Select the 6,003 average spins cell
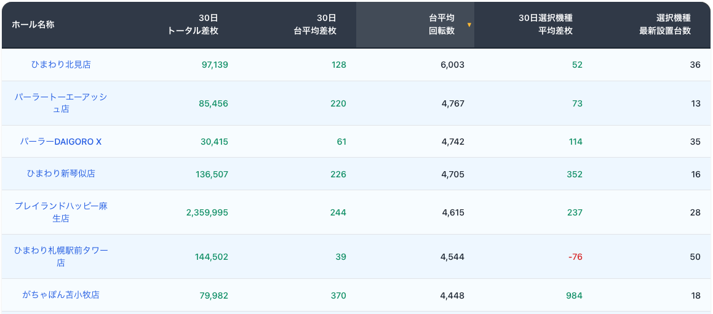The image size is (713, 314). 452,65
